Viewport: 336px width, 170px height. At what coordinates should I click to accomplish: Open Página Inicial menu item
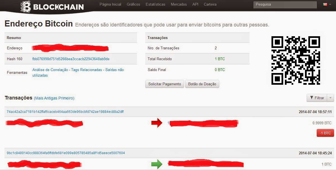110,4
